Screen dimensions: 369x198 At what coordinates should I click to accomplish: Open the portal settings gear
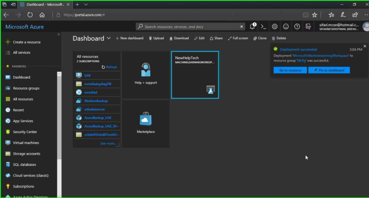(x=274, y=27)
